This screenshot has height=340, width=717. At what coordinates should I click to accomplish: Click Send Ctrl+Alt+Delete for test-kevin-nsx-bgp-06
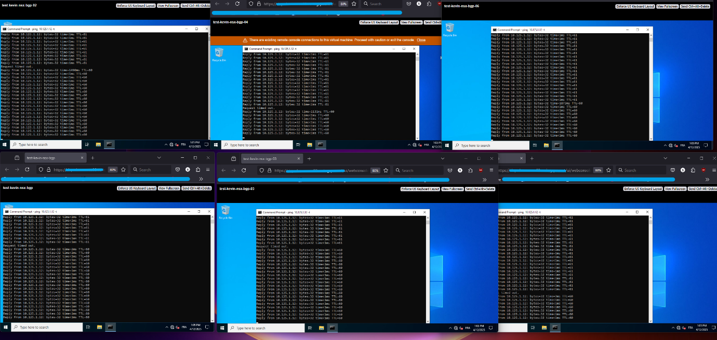[x=695, y=6]
